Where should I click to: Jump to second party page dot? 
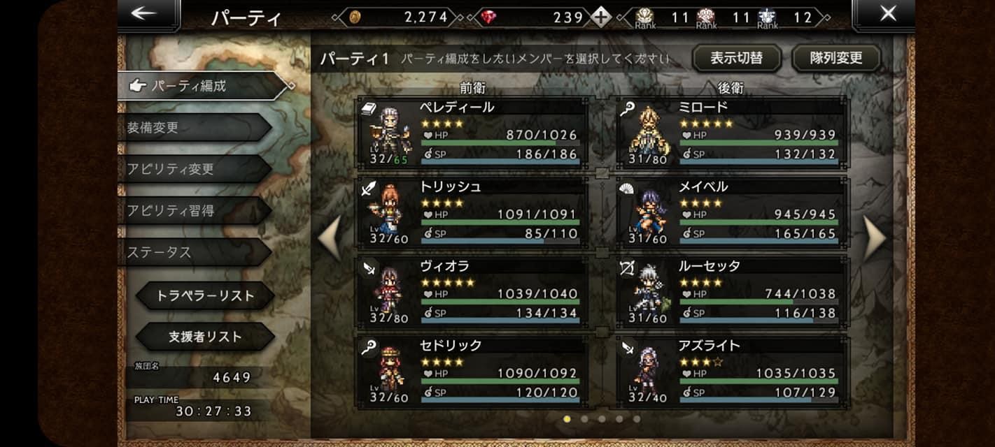584,419
